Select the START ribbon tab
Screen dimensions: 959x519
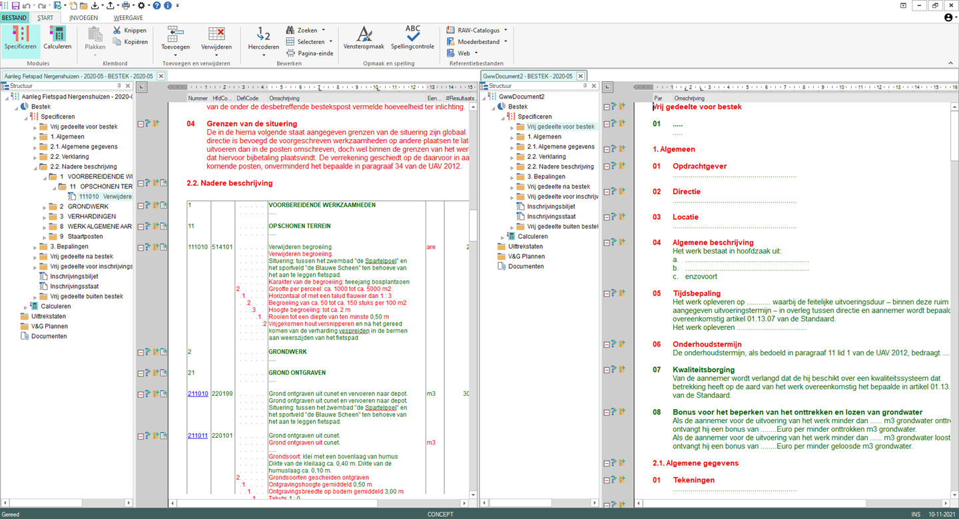pyautogui.click(x=45, y=18)
